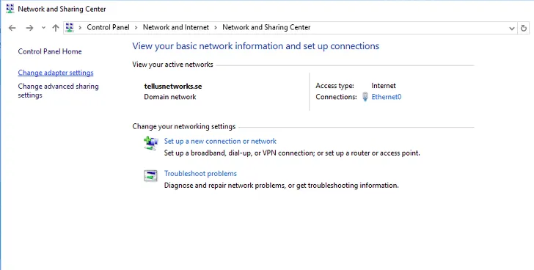Open Change adapter settings
The height and width of the screenshot is (270, 534).
[56, 73]
